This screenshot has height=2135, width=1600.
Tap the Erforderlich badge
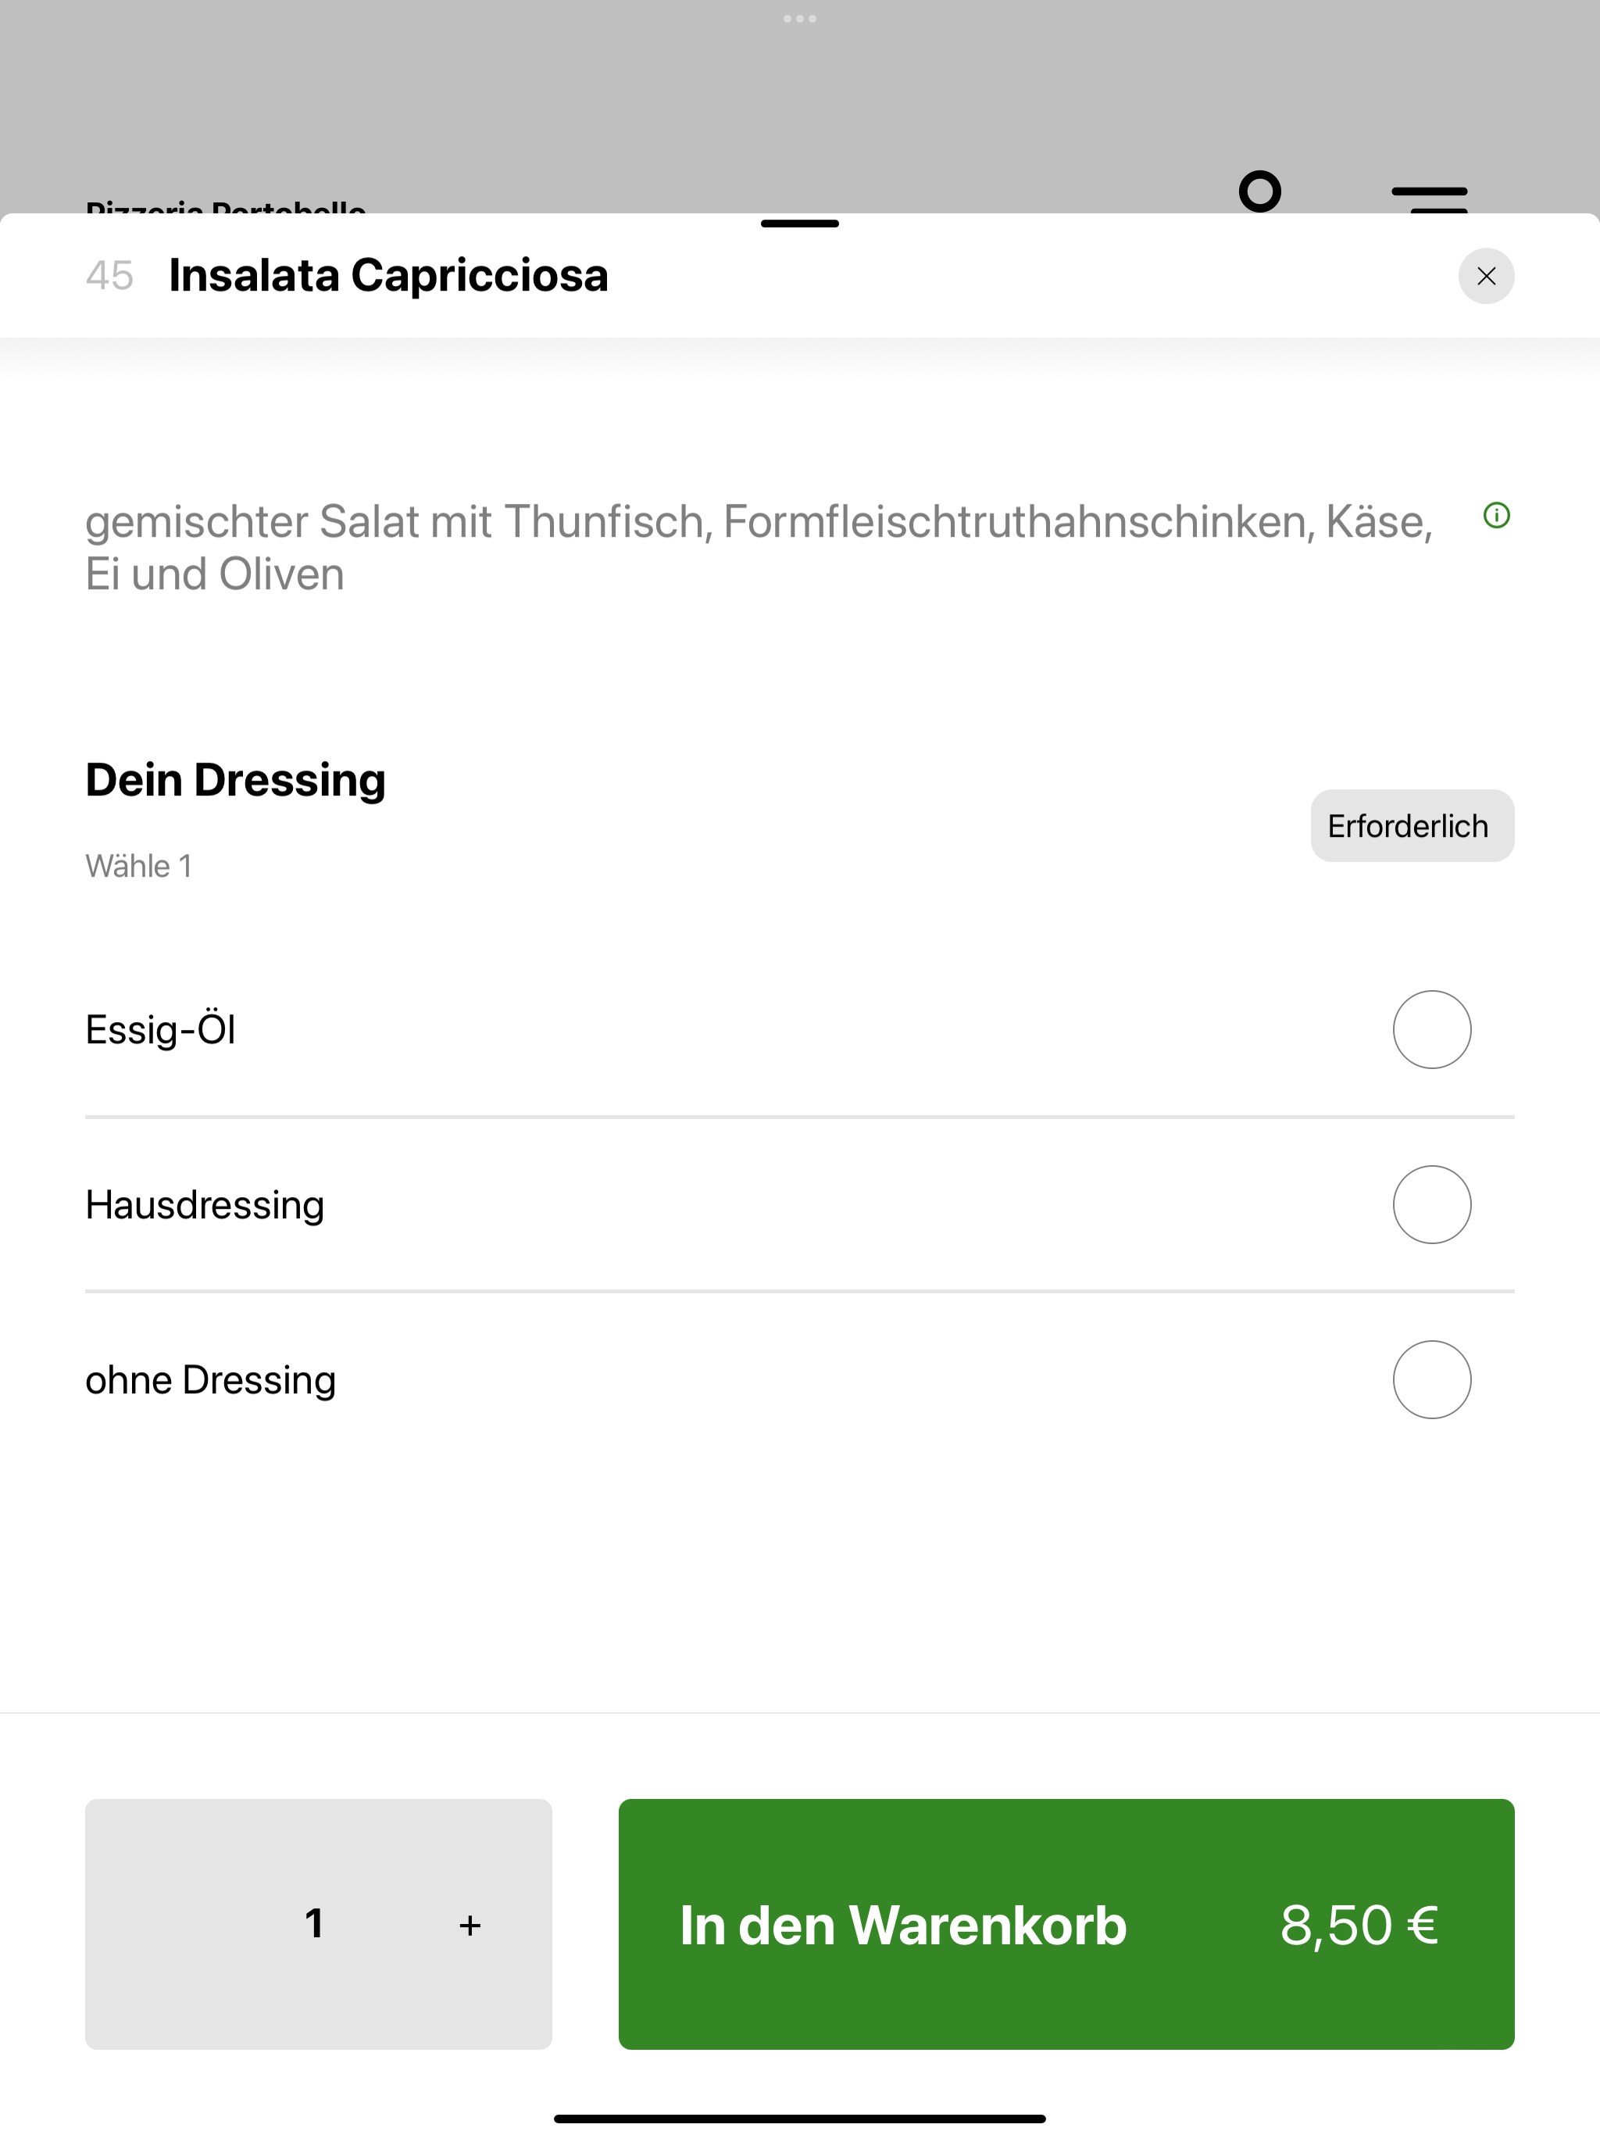pos(1412,826)
